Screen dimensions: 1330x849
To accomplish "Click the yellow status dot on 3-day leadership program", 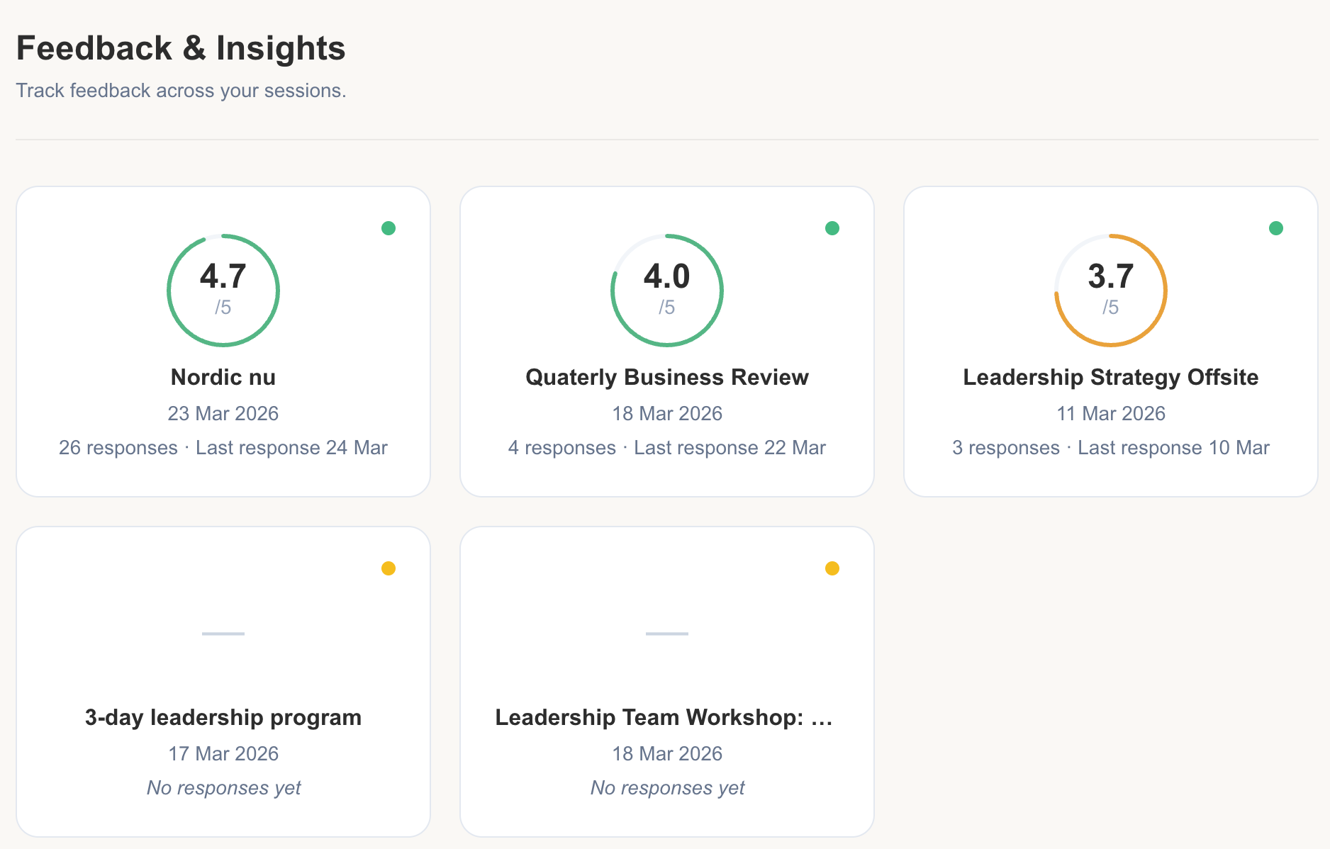I will click(389, 568).
